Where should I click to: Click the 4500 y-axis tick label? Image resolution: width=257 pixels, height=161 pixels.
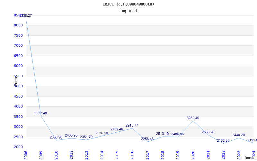pos(18,96)
